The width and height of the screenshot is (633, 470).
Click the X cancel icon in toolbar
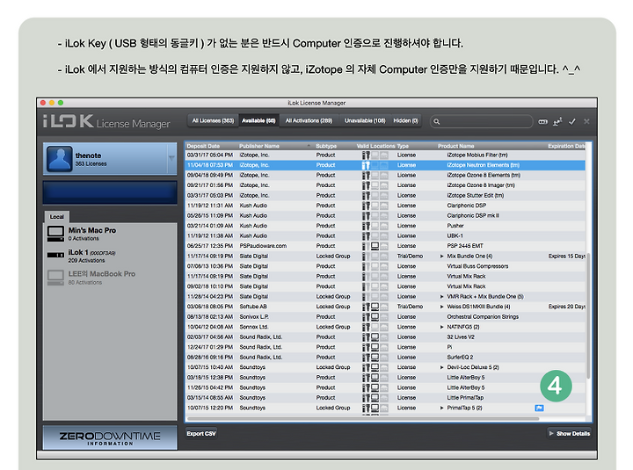coord(586,121)
